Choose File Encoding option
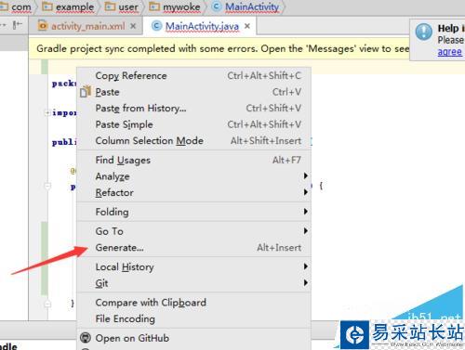Screen dimensions: 465x350 (193, 318)
